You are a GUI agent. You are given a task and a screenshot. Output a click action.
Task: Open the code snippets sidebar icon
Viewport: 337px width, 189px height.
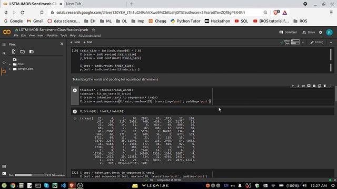pos(4,62)
